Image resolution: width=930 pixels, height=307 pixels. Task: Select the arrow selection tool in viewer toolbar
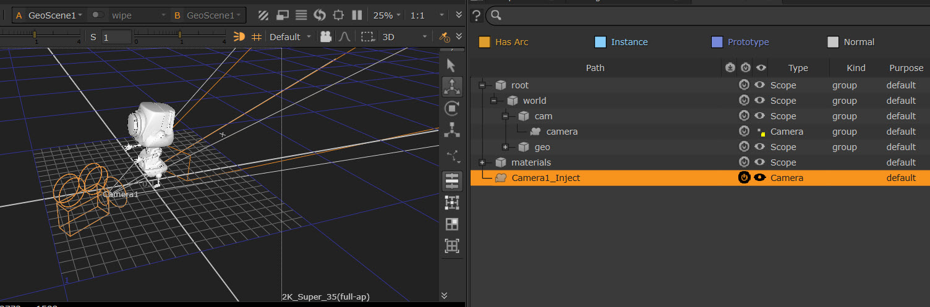point(451,65)
